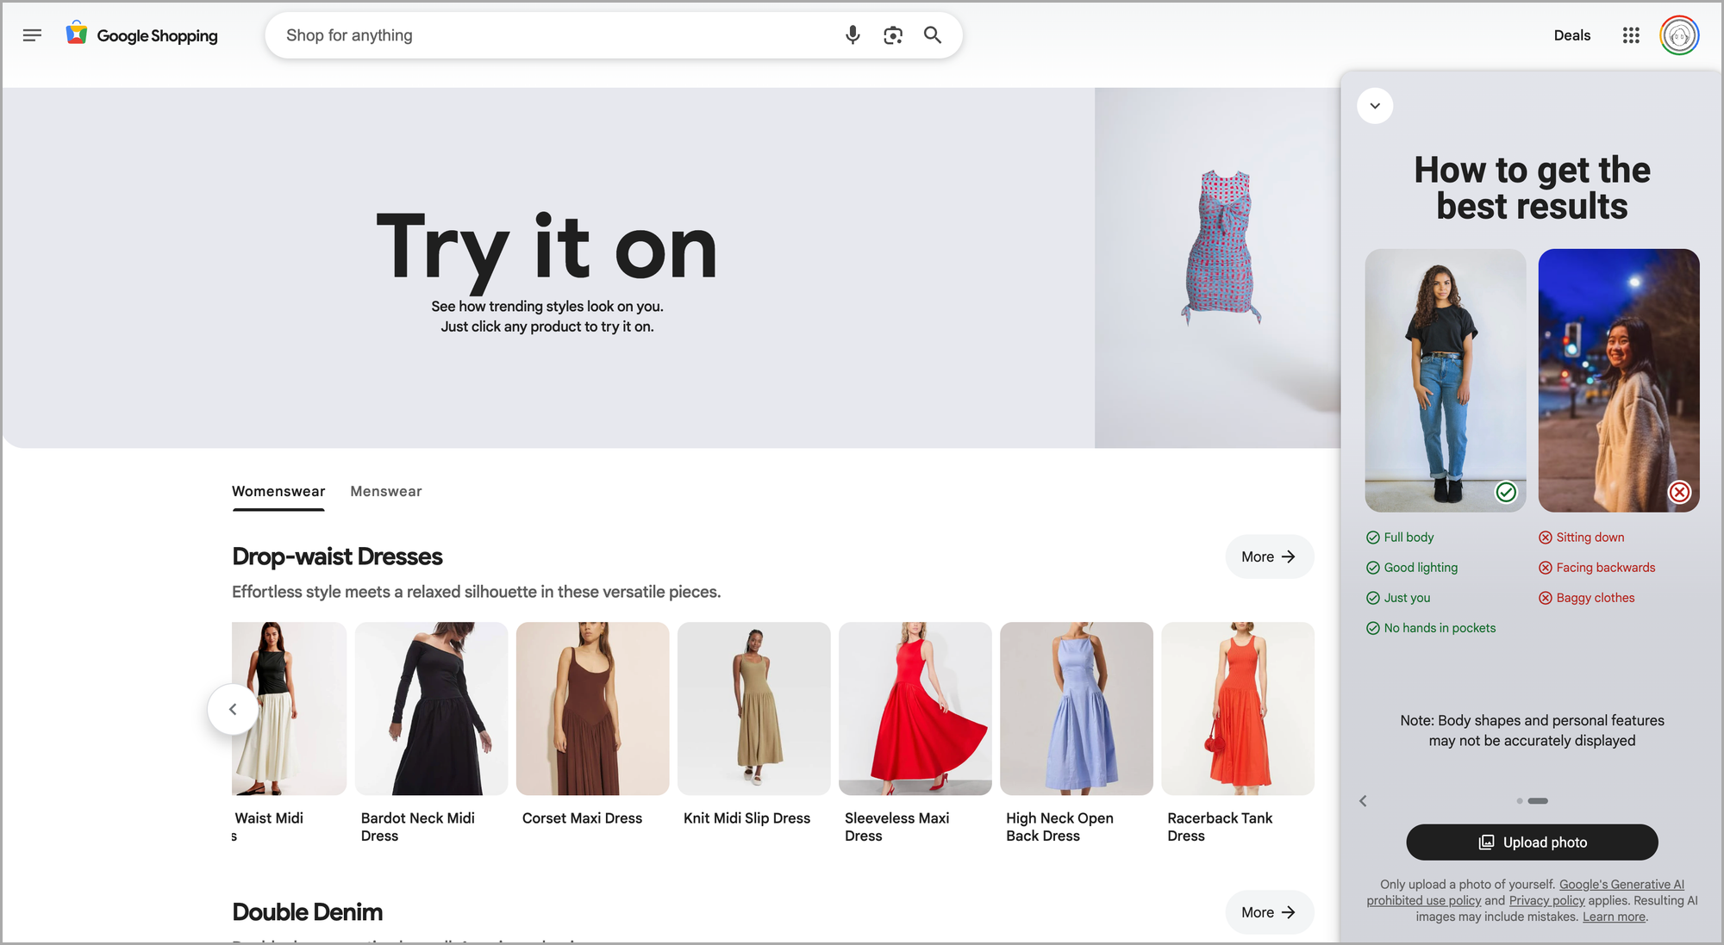This screenshot has width=1724, height=945.
Task: Click the previous slide arrow in side panel
Action: click(x=1363, y=801)
